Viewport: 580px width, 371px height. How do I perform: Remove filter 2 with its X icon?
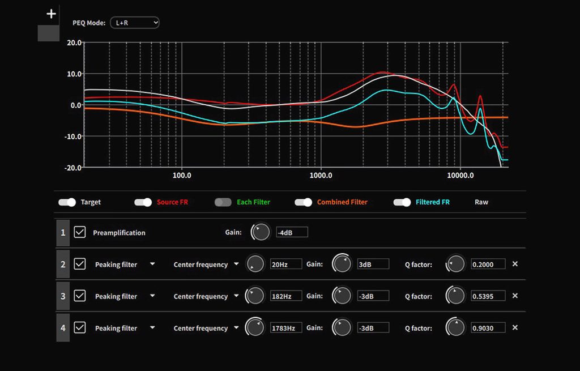click(515, 264)
